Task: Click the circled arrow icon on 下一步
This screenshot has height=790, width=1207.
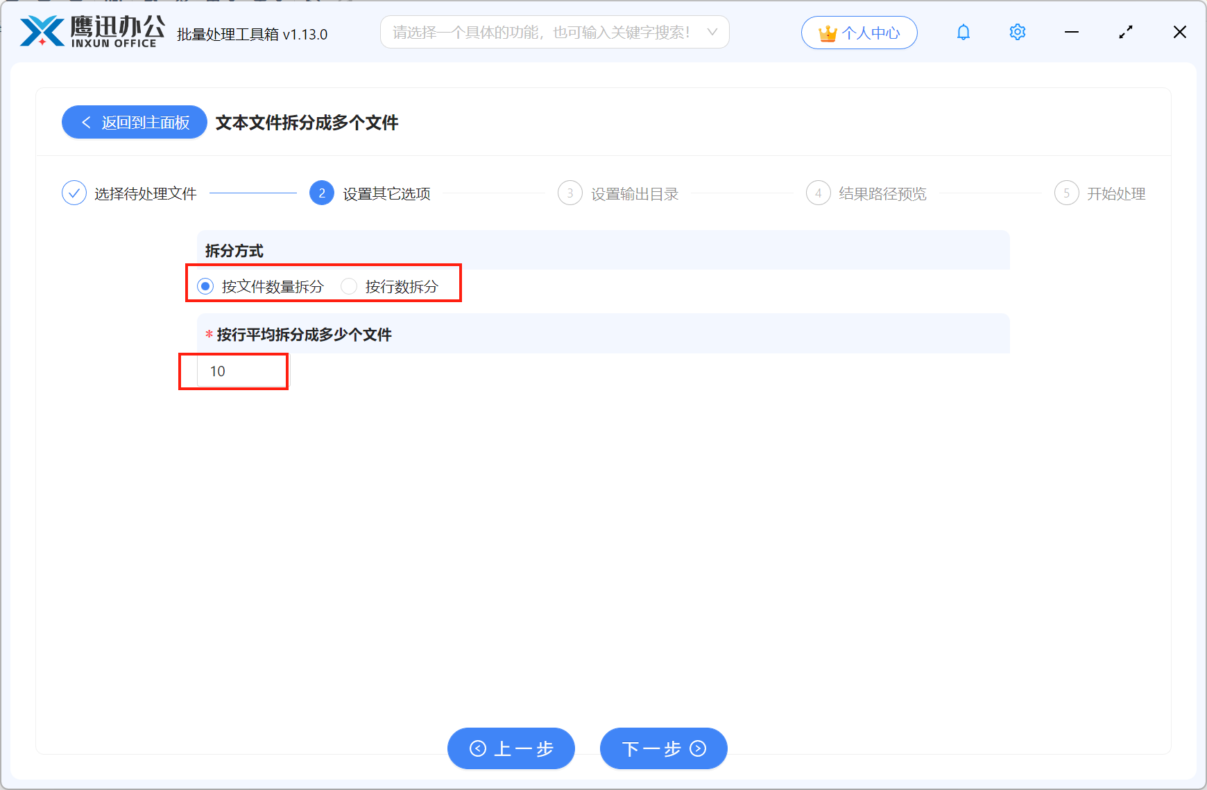Action: pos(697,748)
